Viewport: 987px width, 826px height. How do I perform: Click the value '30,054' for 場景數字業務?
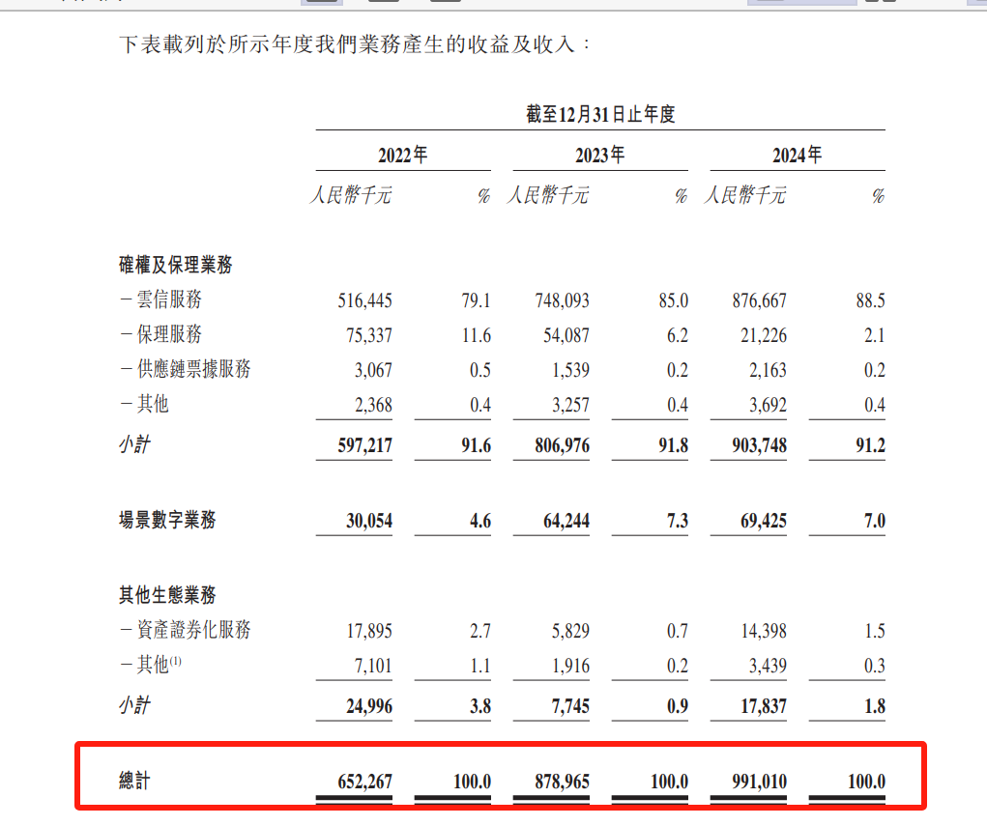[x=369, y=521]
